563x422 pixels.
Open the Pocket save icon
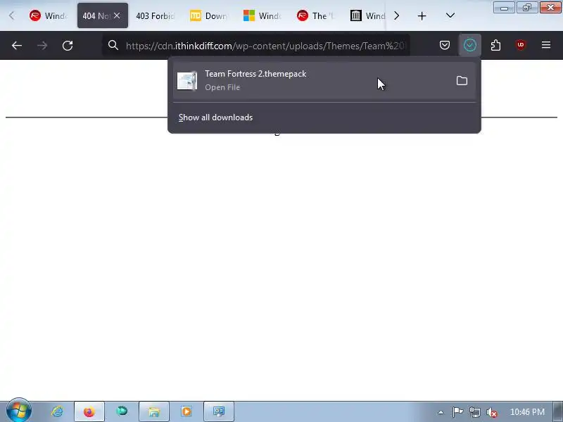coord(445,45)
